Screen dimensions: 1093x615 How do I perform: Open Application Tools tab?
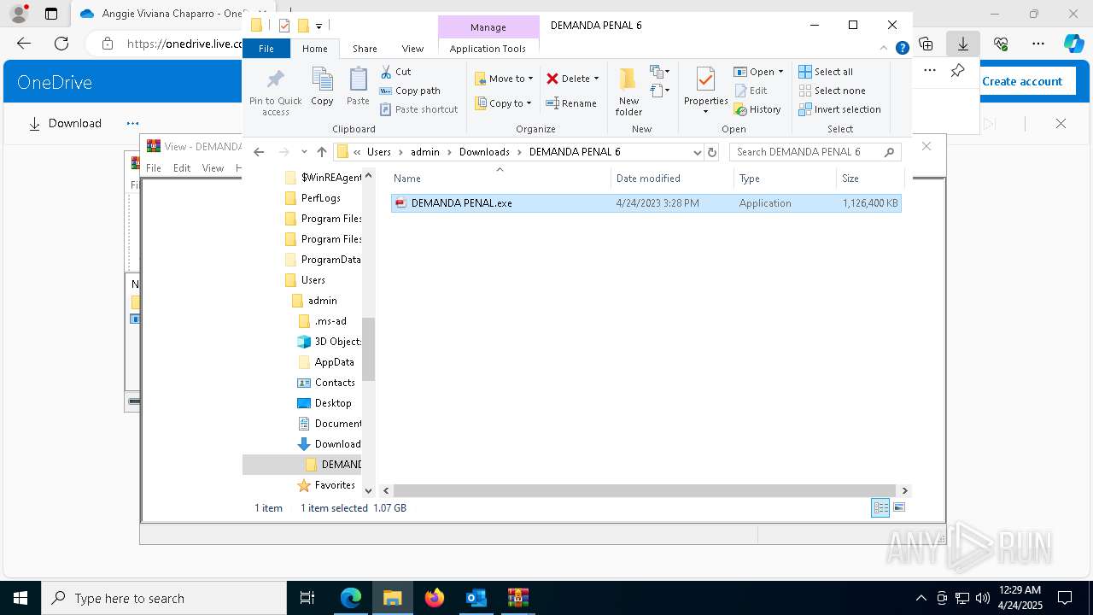[x=488, y=49]
